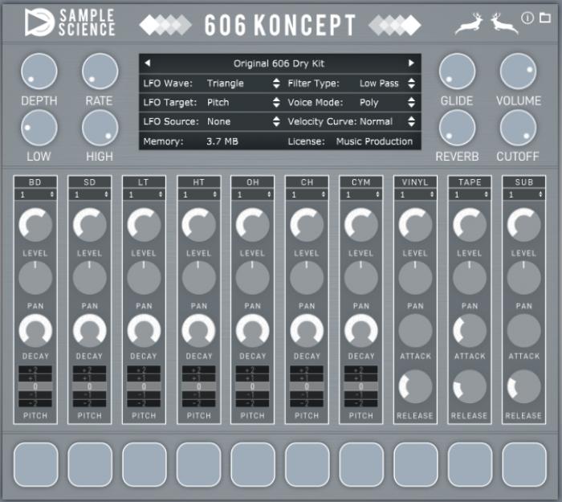Image resolution: width=562 pixels, height=502 pixels.
Task: Click the BD LEVEL knob
Action: (35, 225)
